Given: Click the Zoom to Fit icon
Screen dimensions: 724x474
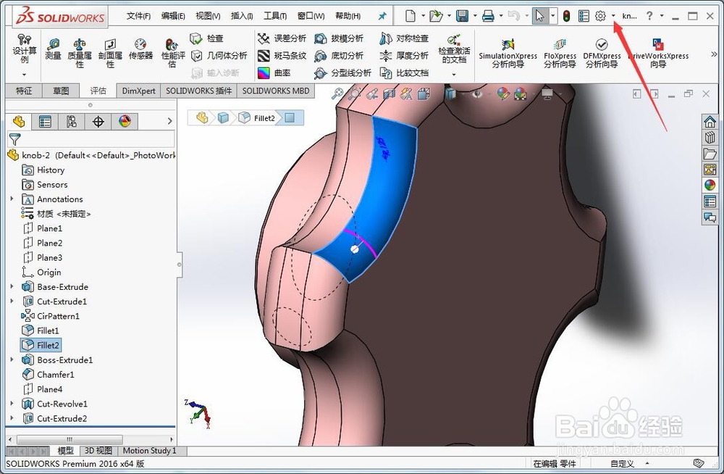Looking at the screenshot, I should 337,94.
